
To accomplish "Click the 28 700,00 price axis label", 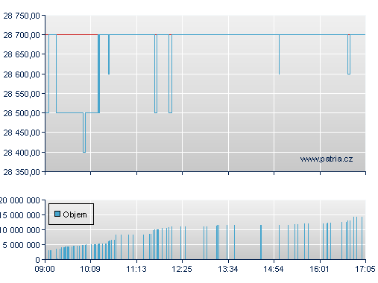I will point(22,35).
